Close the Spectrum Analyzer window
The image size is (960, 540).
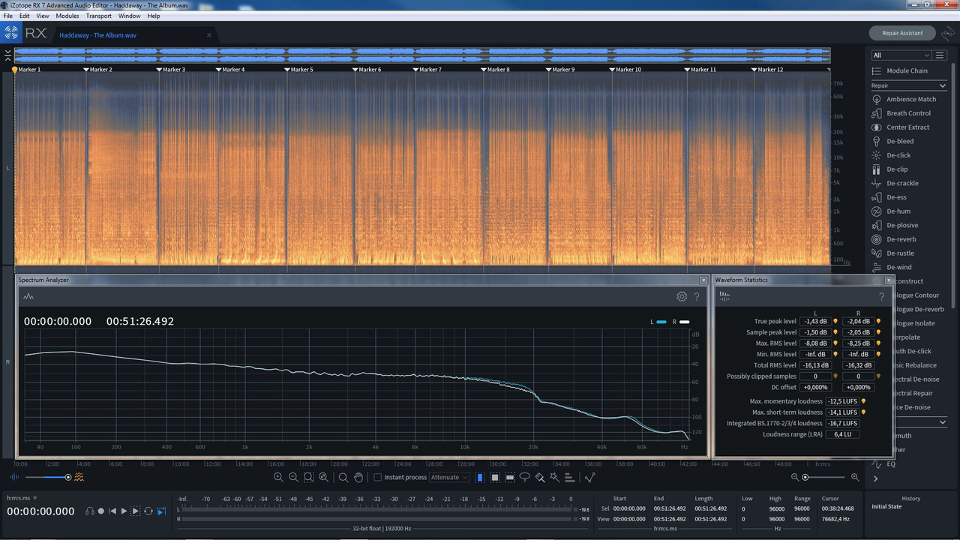(703, 280)
